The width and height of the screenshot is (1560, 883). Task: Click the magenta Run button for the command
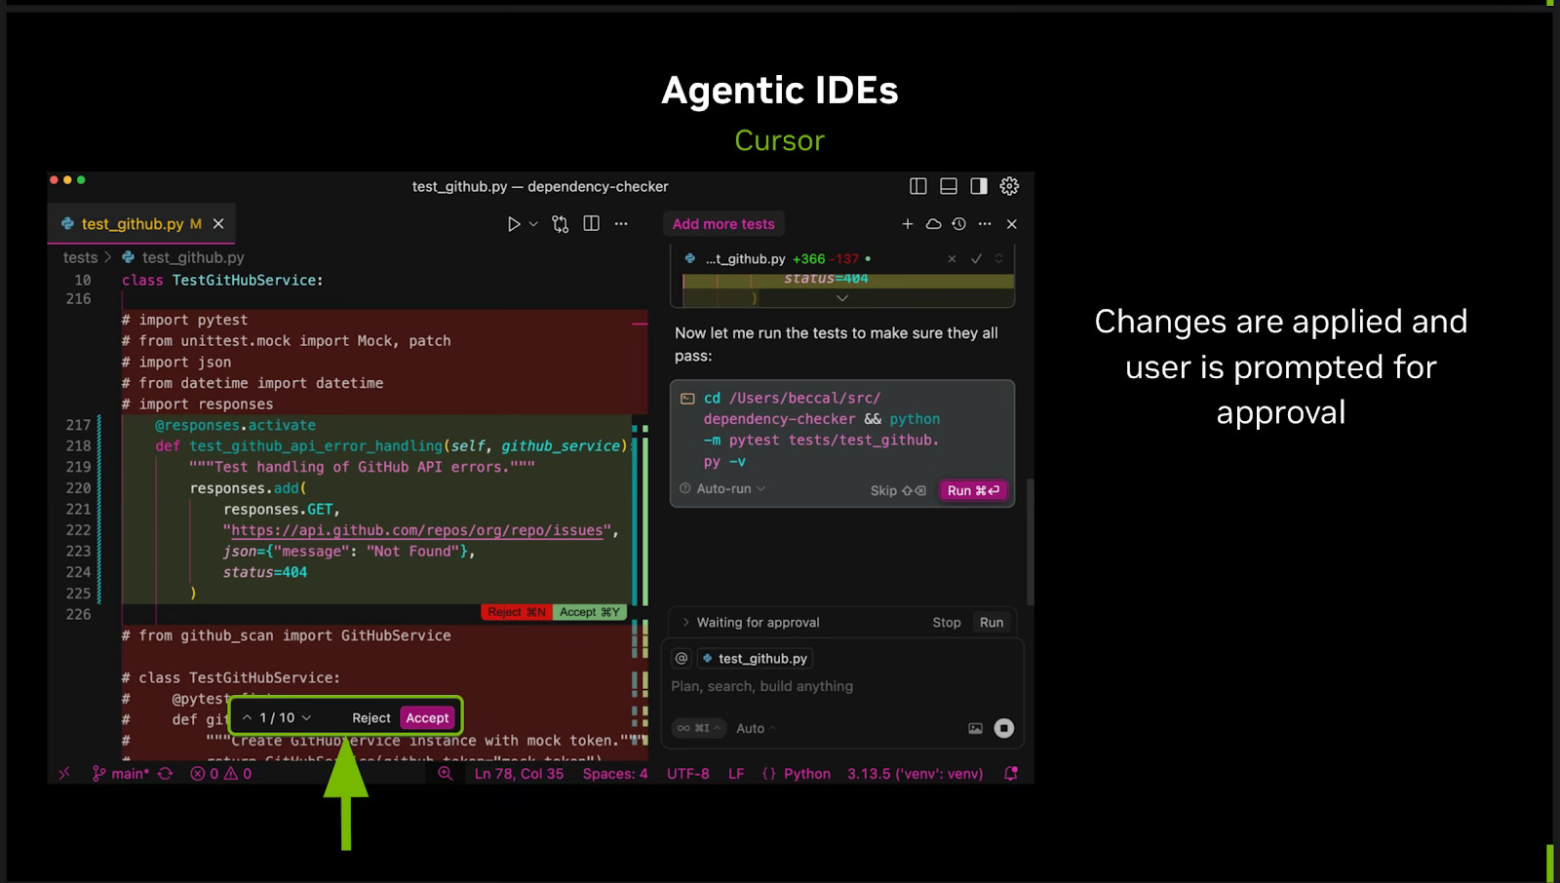pos(972,490)
